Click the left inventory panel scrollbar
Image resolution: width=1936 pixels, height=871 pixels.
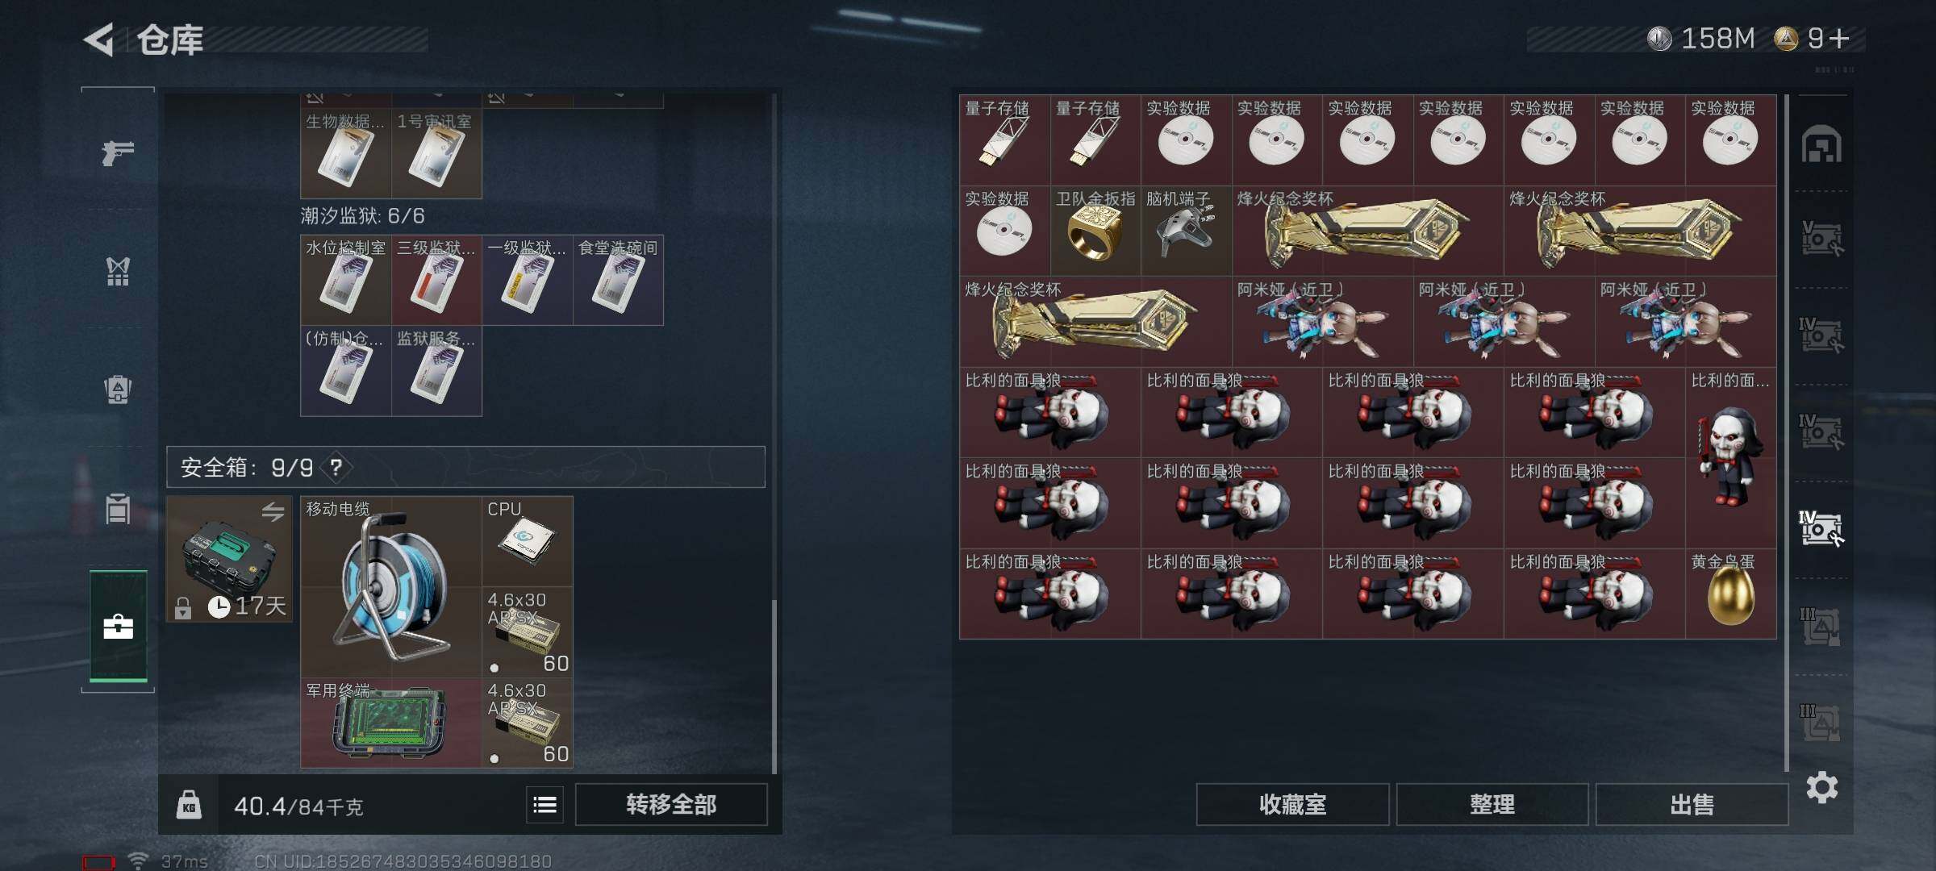774,686
